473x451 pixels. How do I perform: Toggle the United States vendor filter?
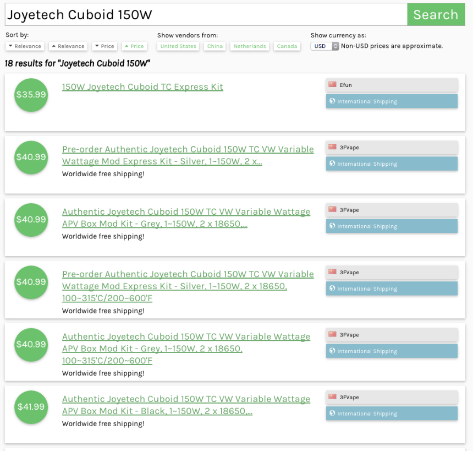click(178, 46)
